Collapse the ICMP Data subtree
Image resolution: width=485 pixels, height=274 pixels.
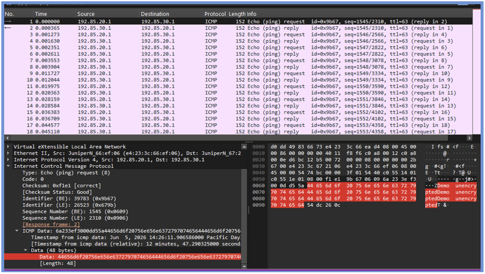(17, 231)
